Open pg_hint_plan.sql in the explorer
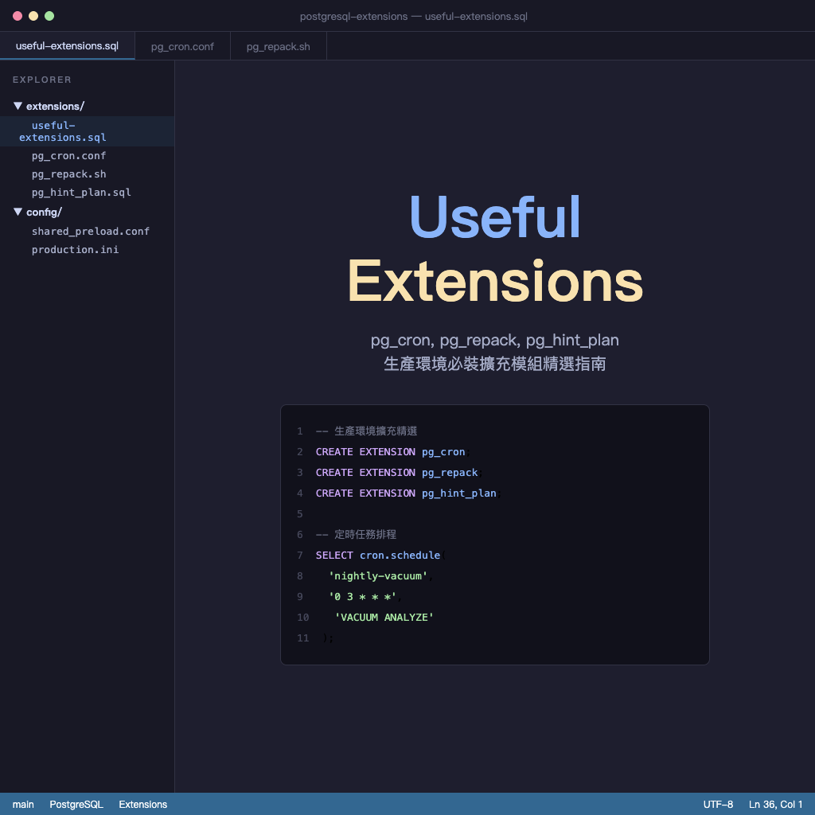The image size is (815, 815). point(81,193)
